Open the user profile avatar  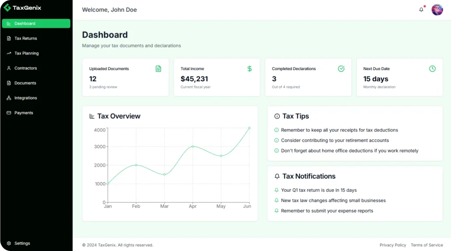pos(437,10)
